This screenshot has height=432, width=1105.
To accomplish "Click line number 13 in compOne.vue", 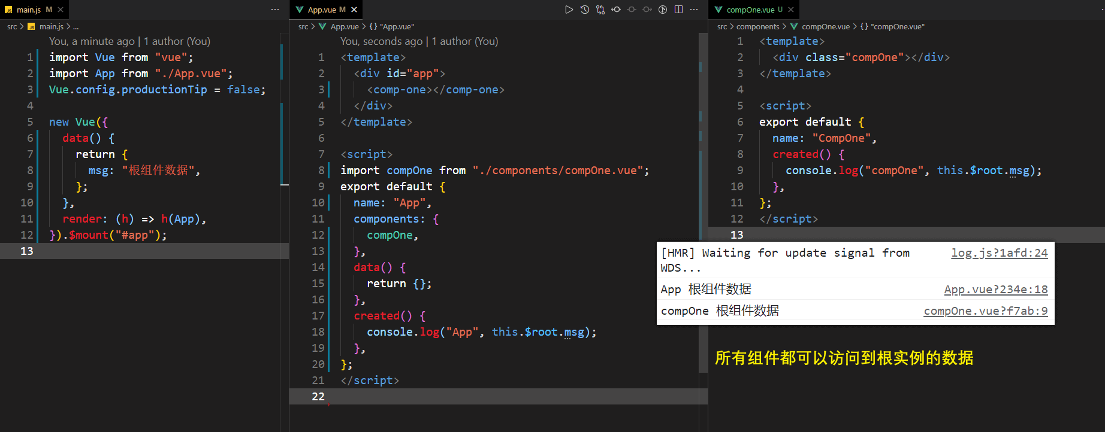I will click(x=737, y=235).
